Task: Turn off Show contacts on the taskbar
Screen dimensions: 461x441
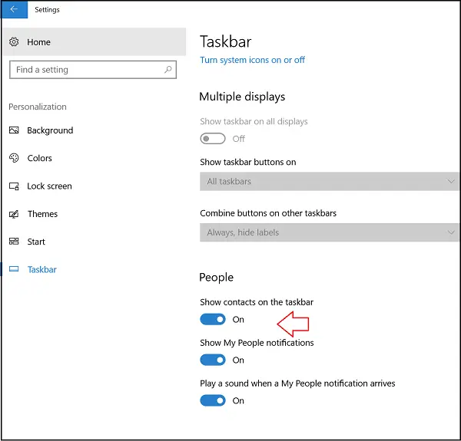Action: (213, 319)
